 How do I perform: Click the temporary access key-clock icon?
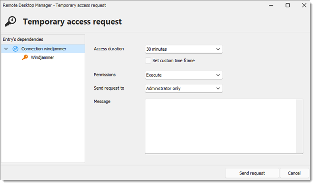point(10,21)
